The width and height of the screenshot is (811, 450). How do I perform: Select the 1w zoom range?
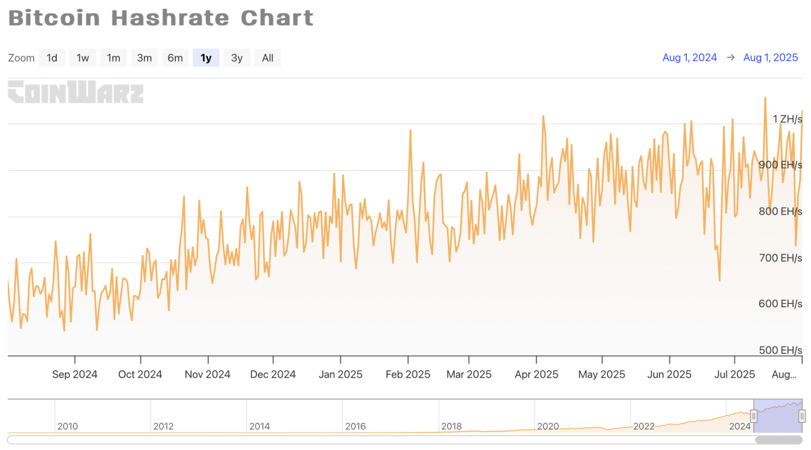click(x=83, y=58)
